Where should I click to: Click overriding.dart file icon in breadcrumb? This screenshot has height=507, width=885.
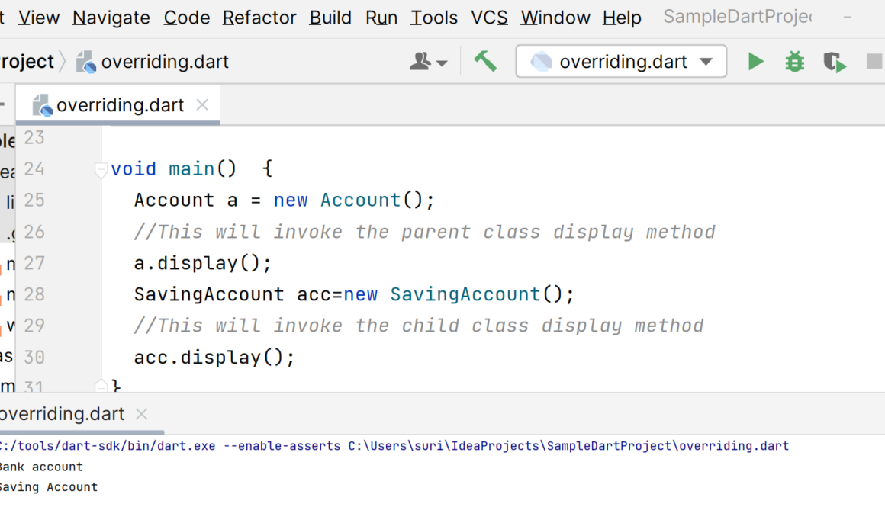point(86,62)
